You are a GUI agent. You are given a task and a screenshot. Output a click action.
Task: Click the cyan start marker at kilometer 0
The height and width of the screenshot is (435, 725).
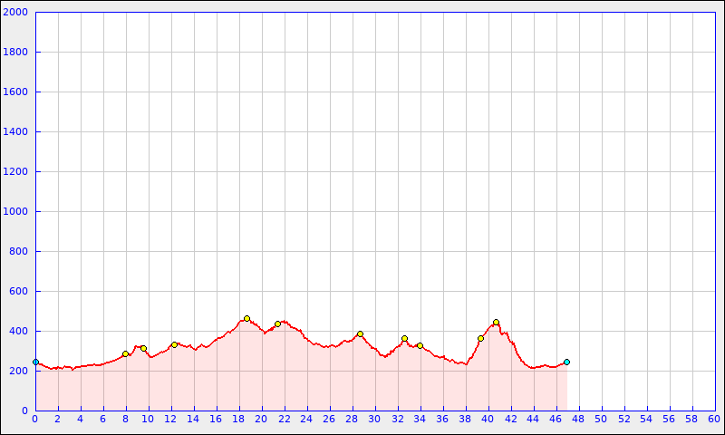35,362
